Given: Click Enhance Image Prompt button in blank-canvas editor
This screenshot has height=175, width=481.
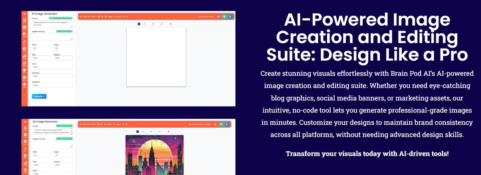Looking at the screenshot, I should [61, 18].
